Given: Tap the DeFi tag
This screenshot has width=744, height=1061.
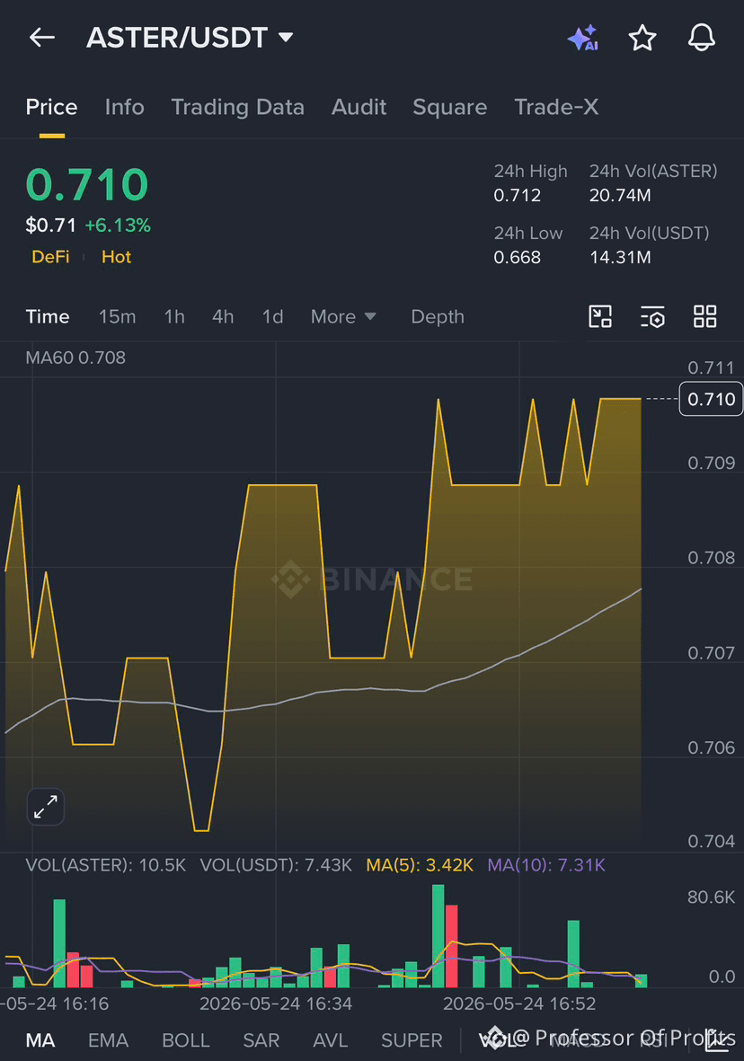Looking at the screenshot, I should tap(51, 257).
